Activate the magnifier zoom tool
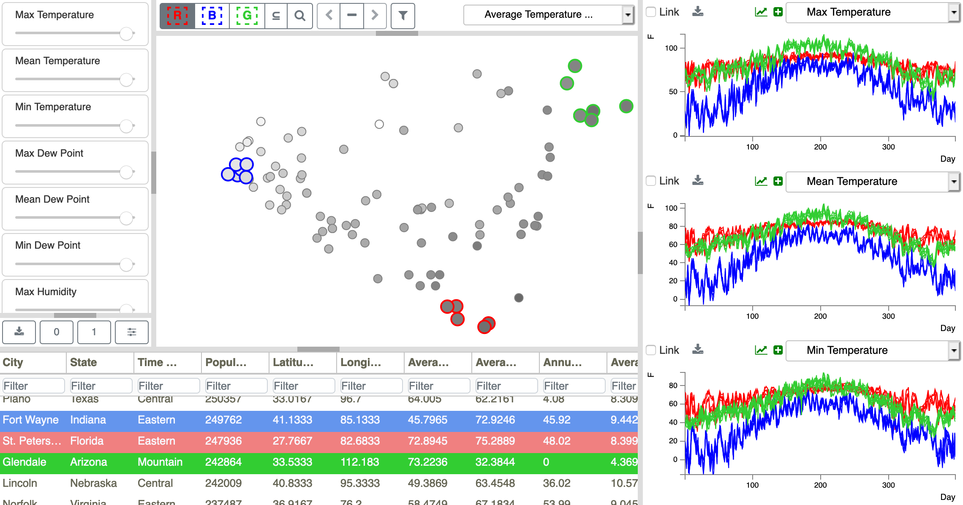Viewport: 963px width, 505px height. click(x=300, y=16)
